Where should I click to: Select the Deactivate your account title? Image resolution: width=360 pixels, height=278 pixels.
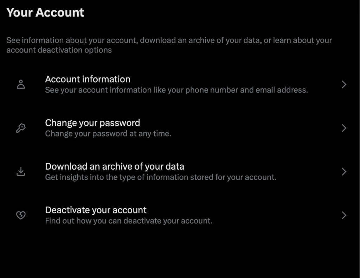pos(96,210)
